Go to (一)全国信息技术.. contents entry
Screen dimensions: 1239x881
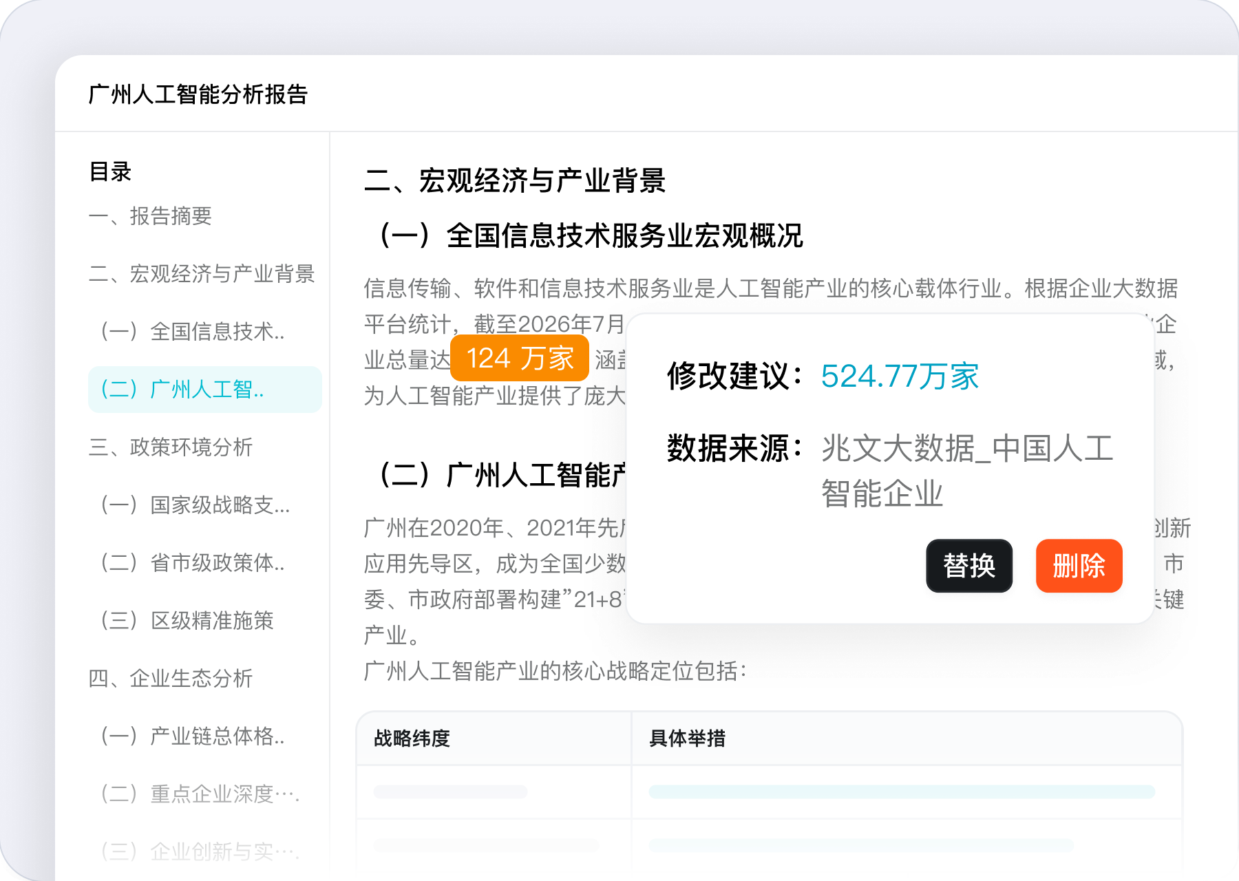pyautogui.click(x=193, y=332)
